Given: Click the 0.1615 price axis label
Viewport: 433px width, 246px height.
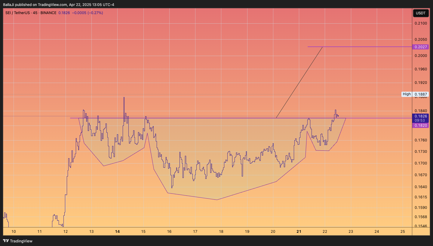Looking at the screenshot, I should tap(421, 197).
